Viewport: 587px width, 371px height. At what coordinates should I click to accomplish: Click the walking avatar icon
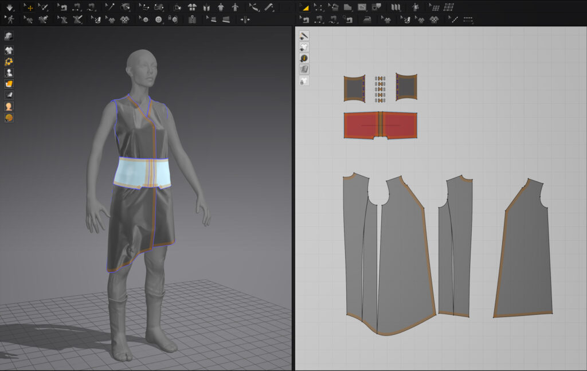coord(10,19)
